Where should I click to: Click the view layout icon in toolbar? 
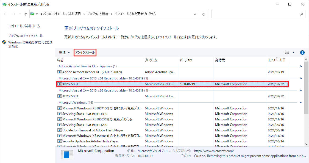click(x=287, y=53)
